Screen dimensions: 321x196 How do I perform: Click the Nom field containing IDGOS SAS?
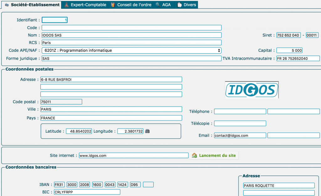coord(131,35)
